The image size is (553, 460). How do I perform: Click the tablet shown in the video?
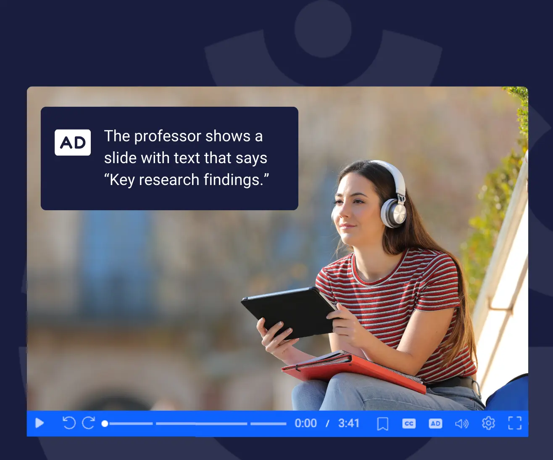290,310
